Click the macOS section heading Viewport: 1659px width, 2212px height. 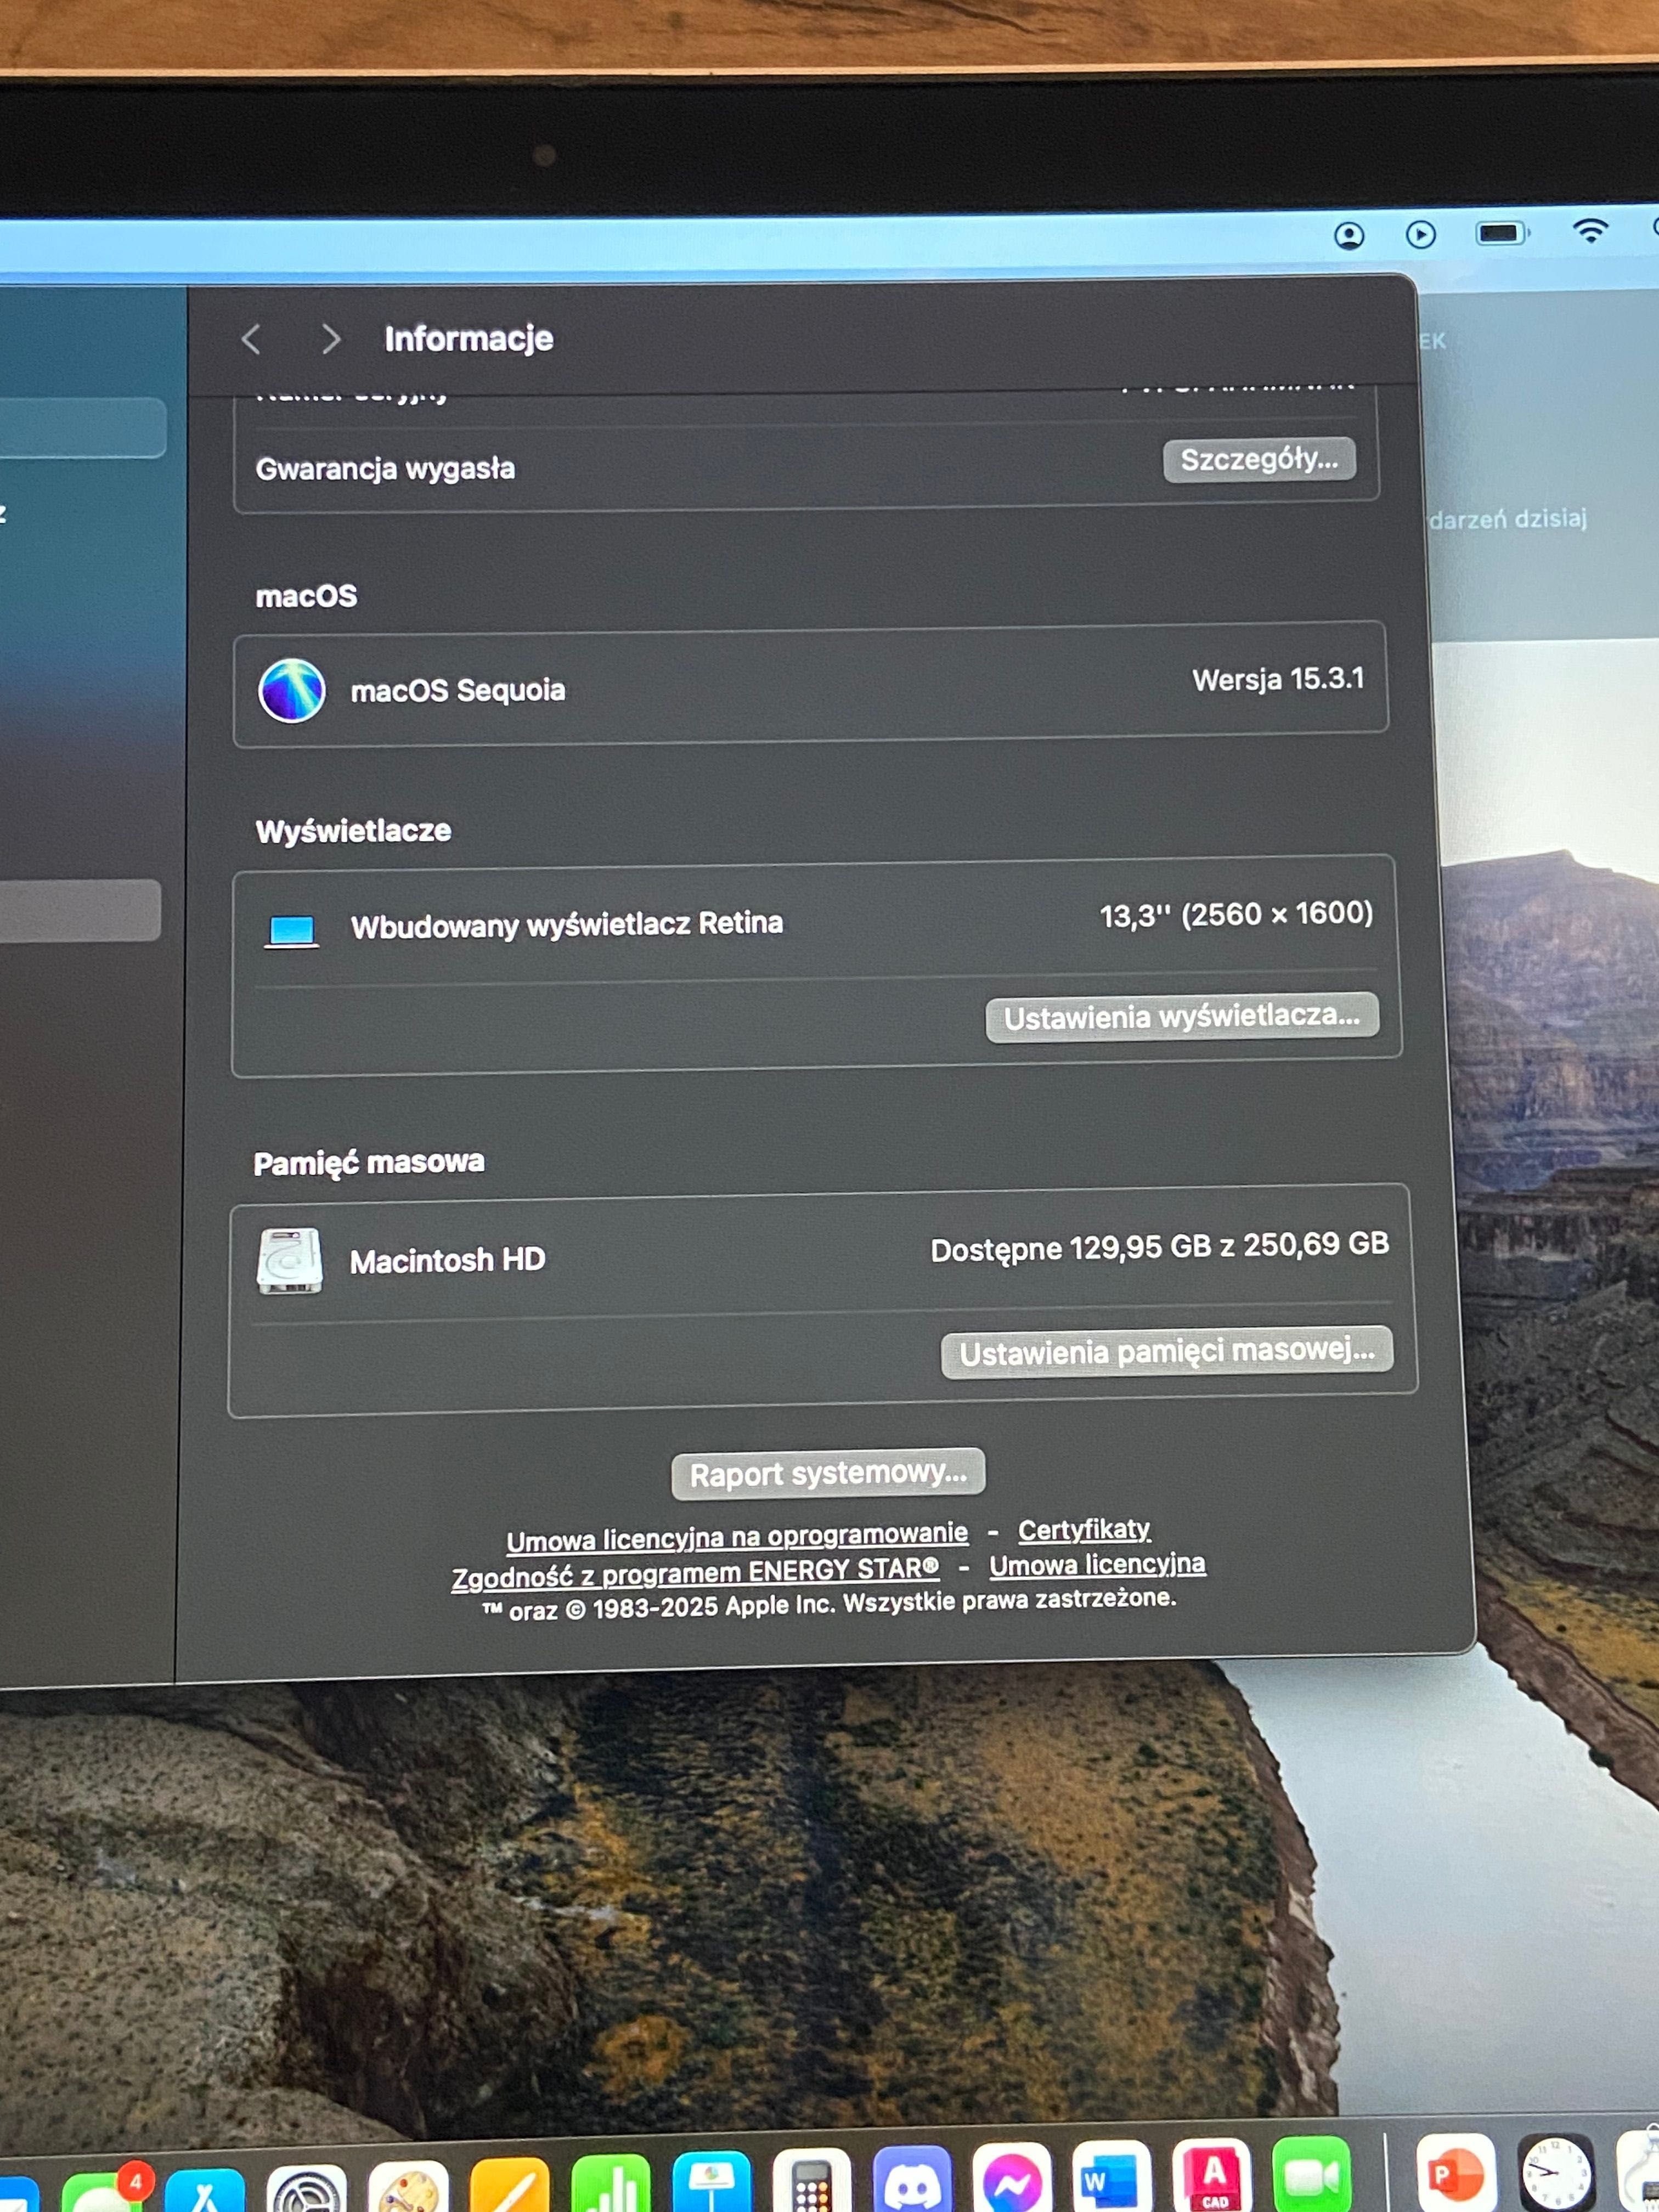click(306, 596)
